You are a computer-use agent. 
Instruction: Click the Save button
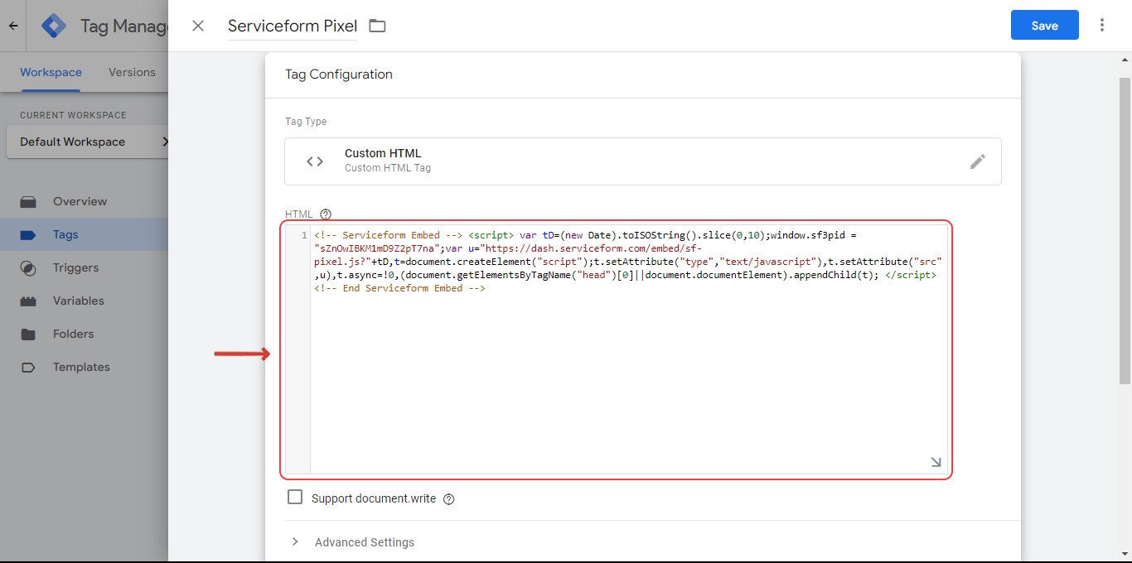click(1044, 26)
